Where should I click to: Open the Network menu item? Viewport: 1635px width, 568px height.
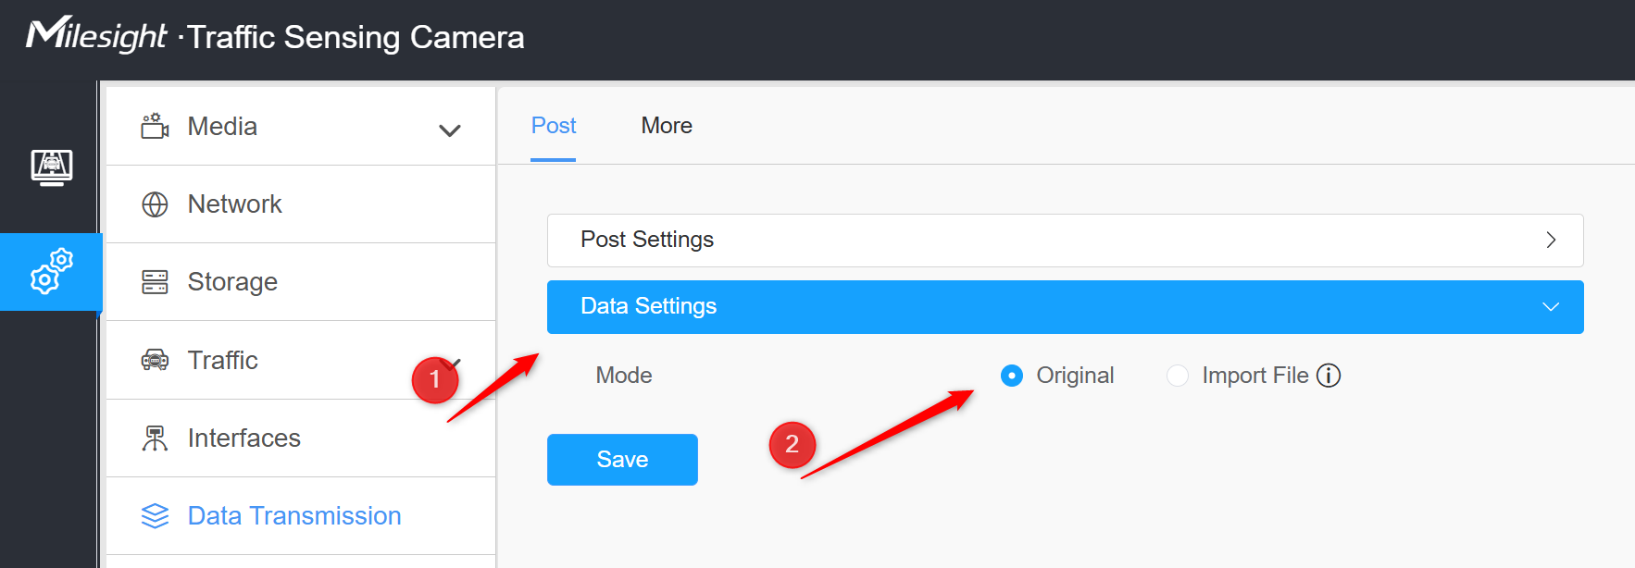301,204
